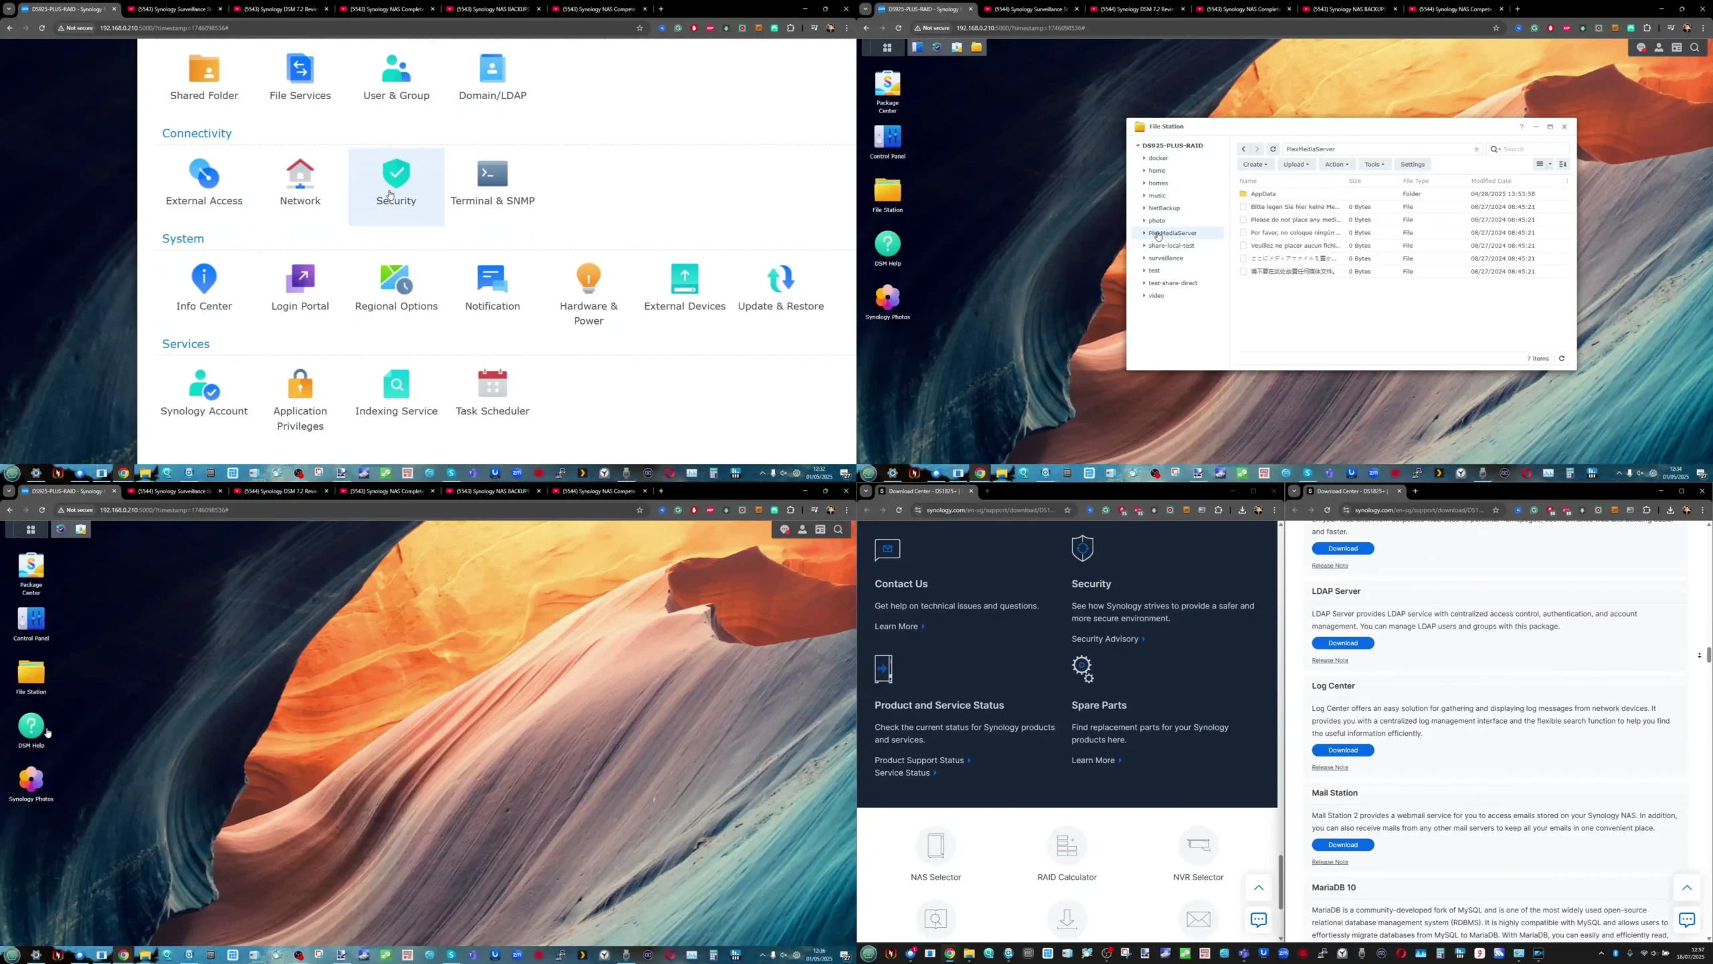Open NAS Selector tool
Image resolution: width=1713 pixels, height=964 pixels.
pyautogui.click(x=935, y=854)
